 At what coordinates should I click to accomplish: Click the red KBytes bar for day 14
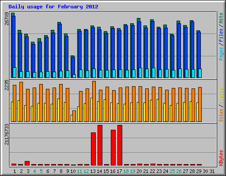click(100, 145)
